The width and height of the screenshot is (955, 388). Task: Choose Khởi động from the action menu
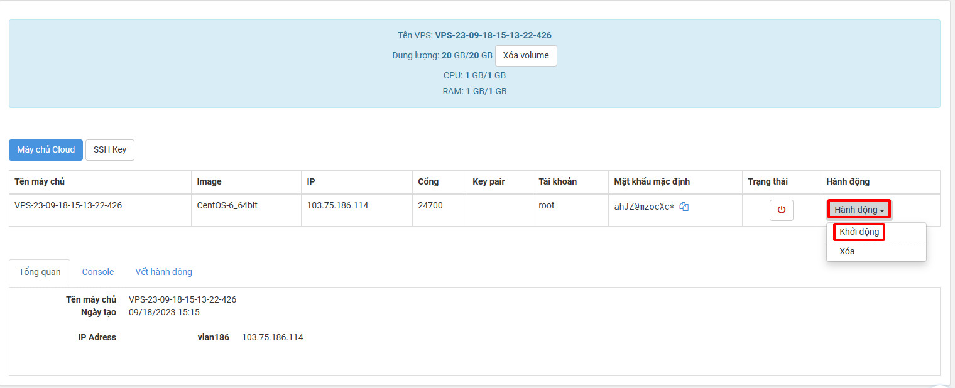tap(859, 232)
